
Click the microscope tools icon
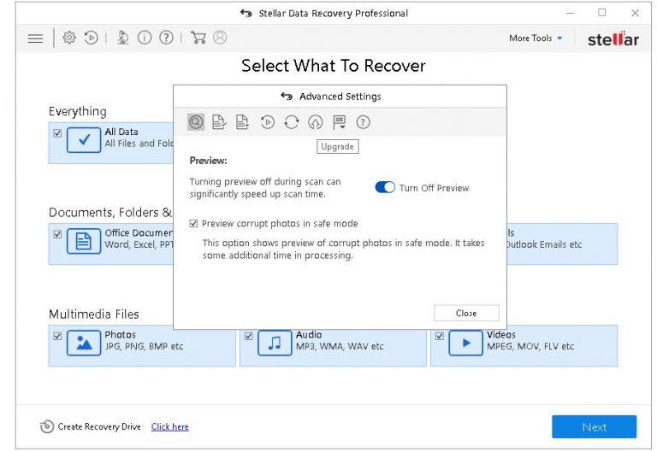(122, 38)
